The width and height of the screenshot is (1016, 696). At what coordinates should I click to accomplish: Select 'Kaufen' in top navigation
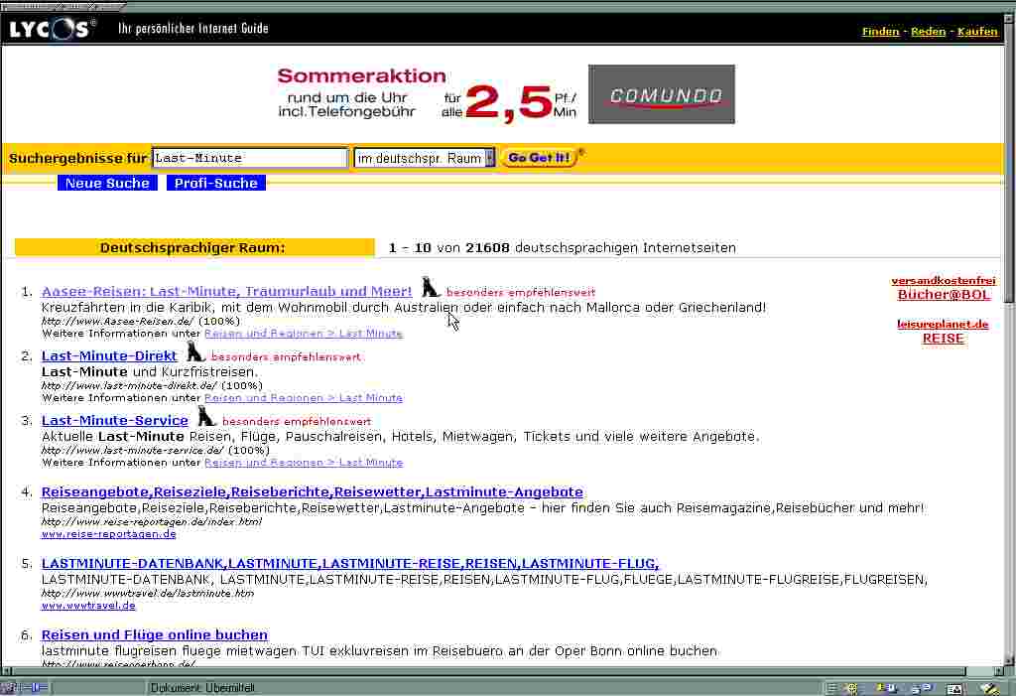977,32
